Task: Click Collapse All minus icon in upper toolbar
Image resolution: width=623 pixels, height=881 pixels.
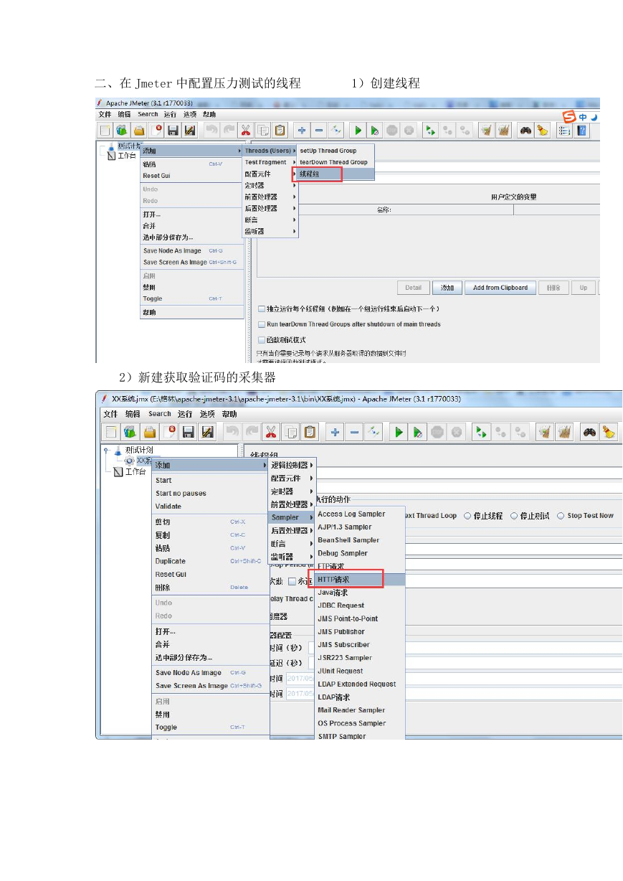Action: pos(319,130)
